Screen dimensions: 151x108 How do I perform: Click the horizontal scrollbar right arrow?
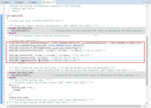pyautogui.click(x=144, y=106)
